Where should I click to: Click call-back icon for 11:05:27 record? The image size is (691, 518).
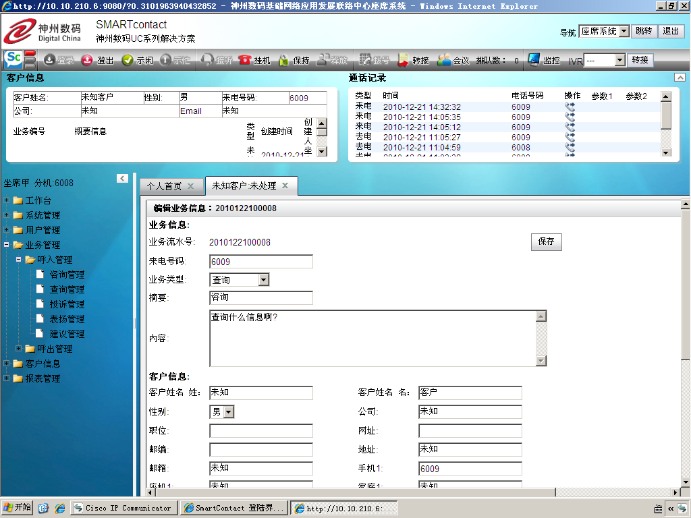(570, 137)
